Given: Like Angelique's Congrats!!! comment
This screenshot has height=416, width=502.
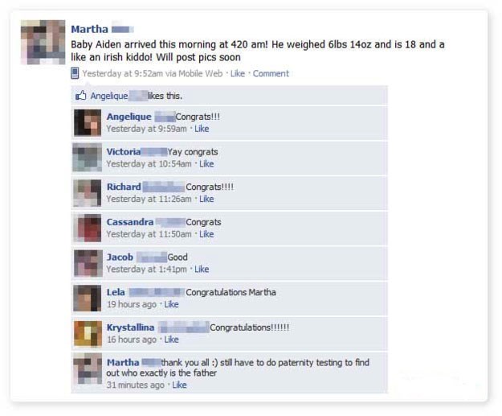Looking at the screenshot, I should pos(202,129).
